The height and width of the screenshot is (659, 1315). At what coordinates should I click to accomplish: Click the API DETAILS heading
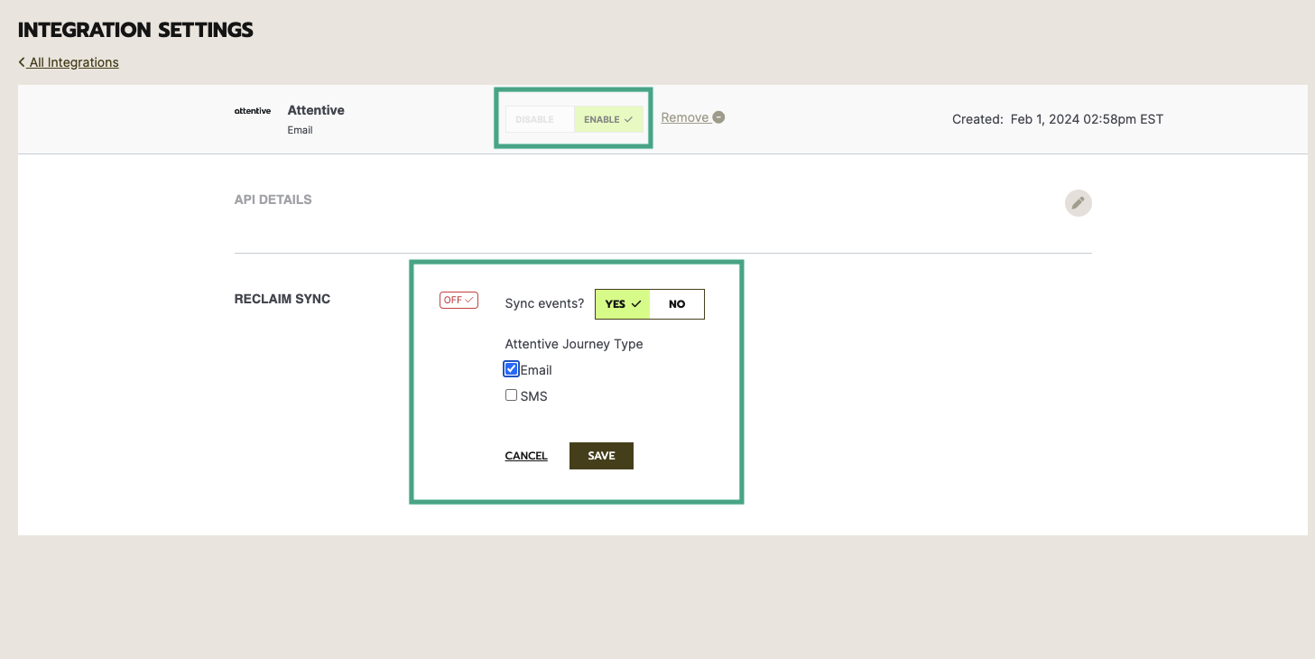coord(273,200)
